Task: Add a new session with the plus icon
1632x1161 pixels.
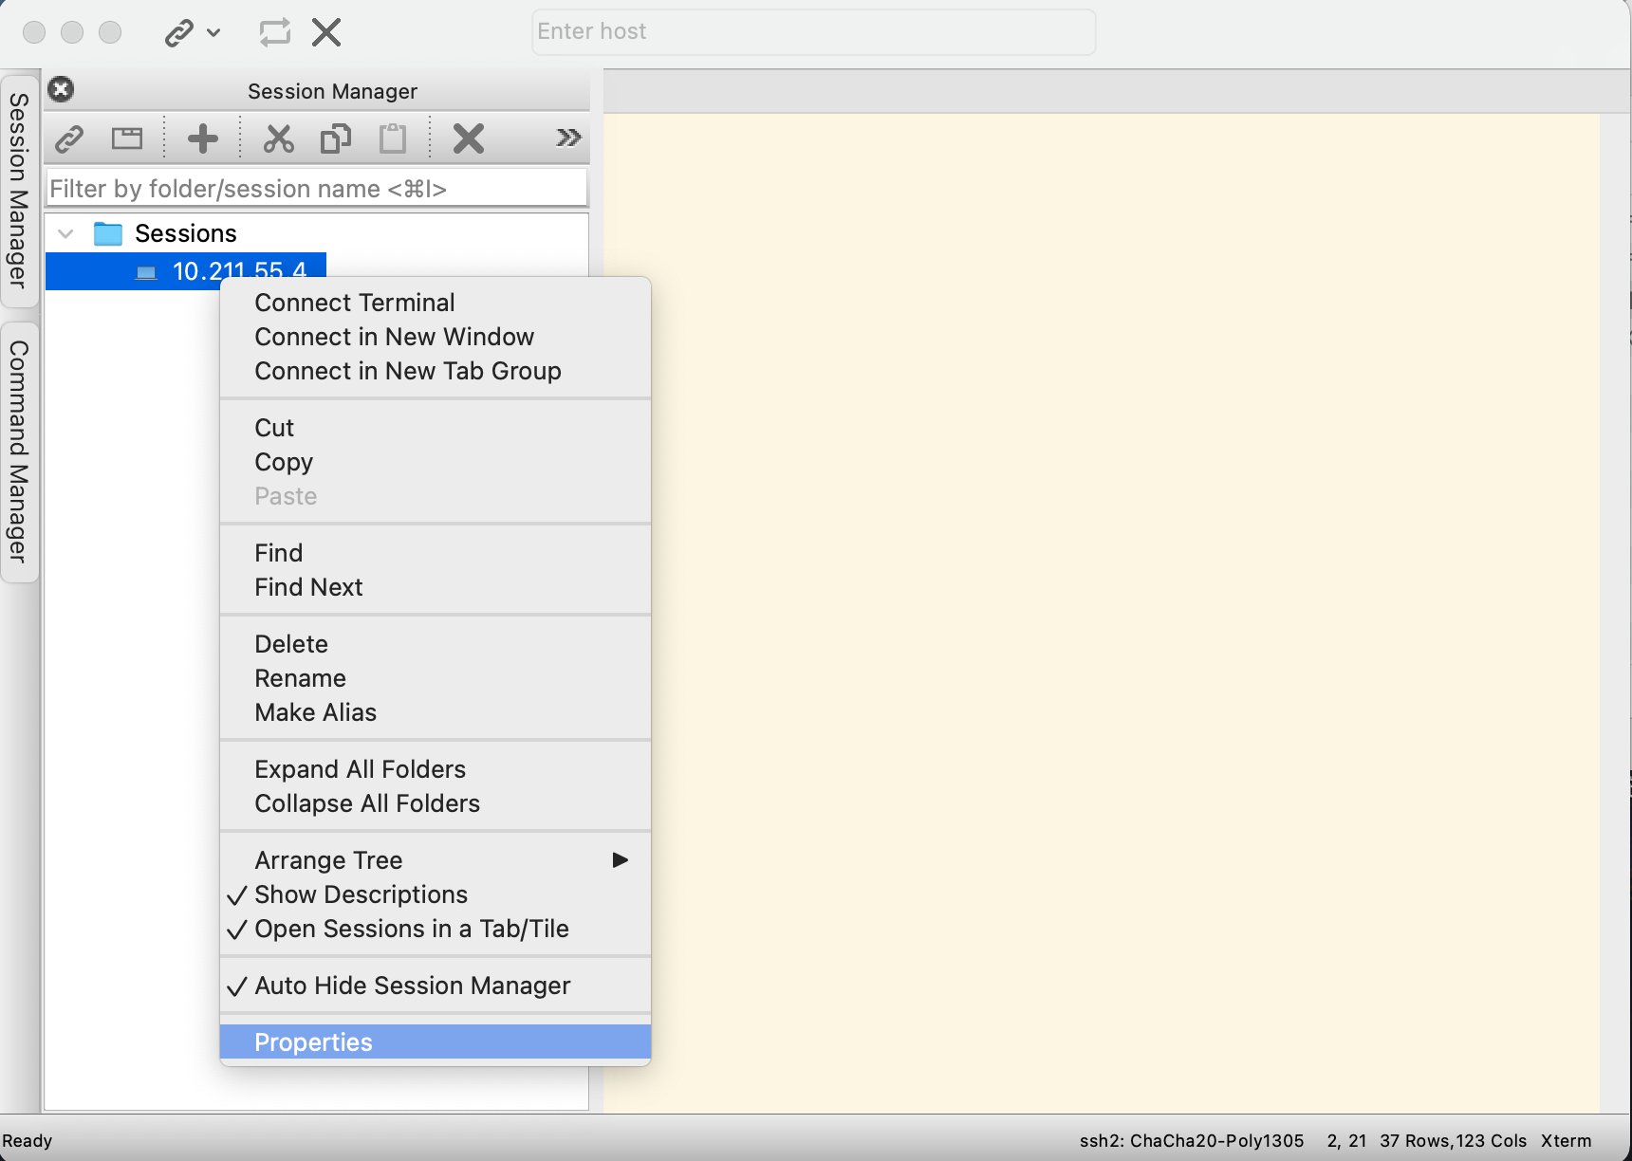Action: 202,138
